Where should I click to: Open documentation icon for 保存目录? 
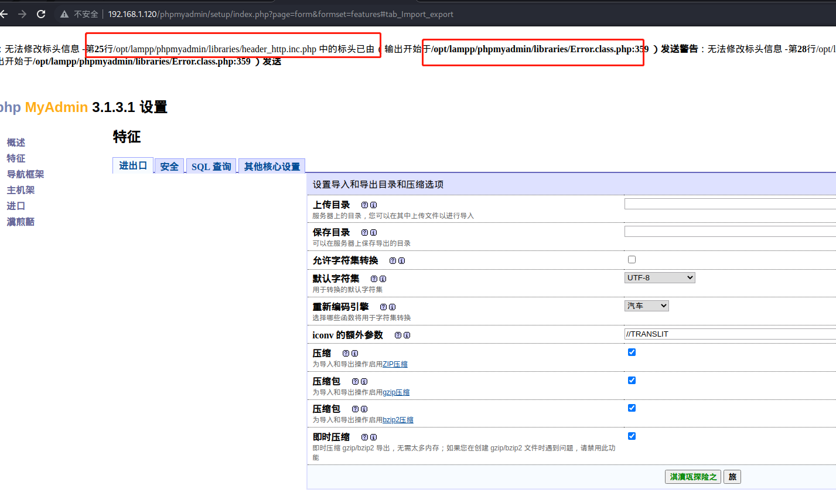(x=364, y=233)
